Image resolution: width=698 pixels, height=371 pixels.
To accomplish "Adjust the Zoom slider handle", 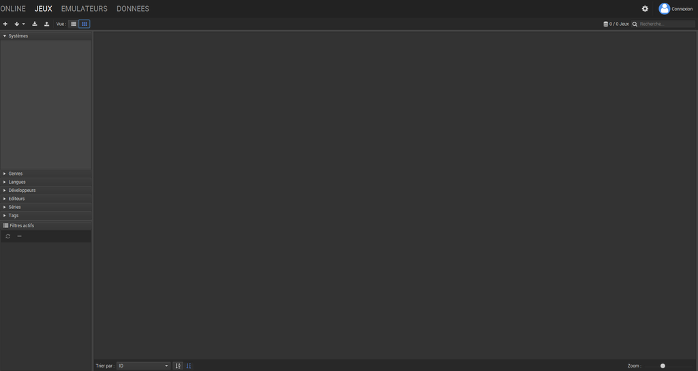I will click(663, 366).
